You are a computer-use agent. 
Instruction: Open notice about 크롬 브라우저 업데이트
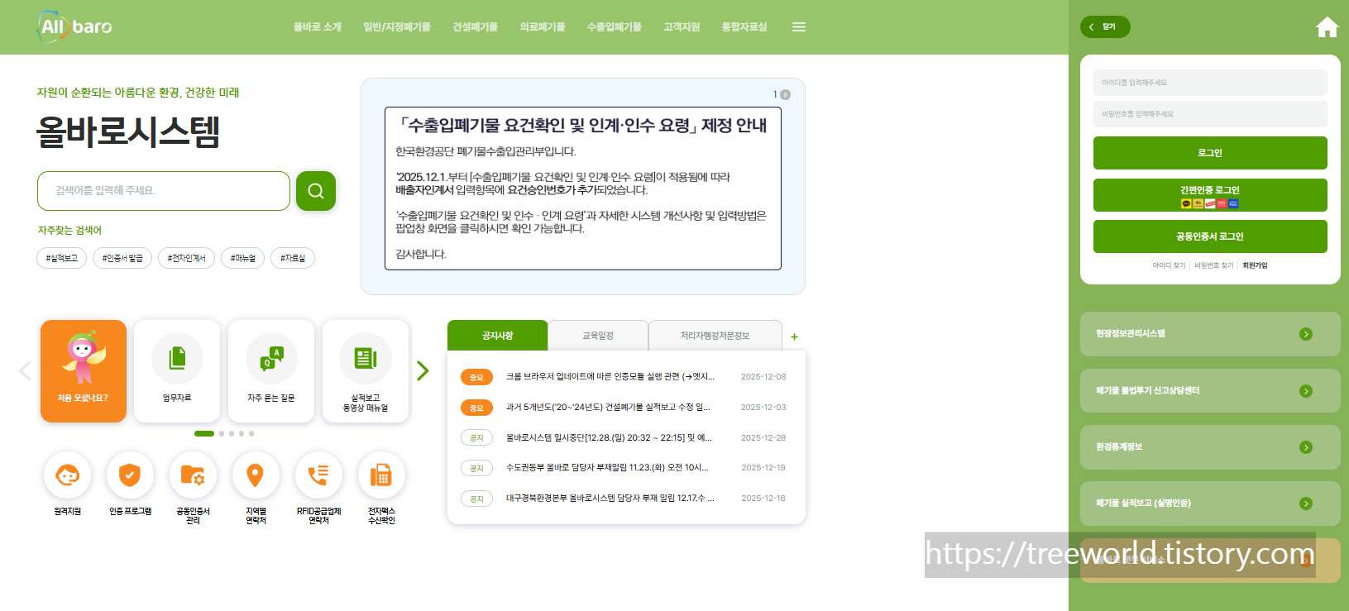click(x=610, y=377)
